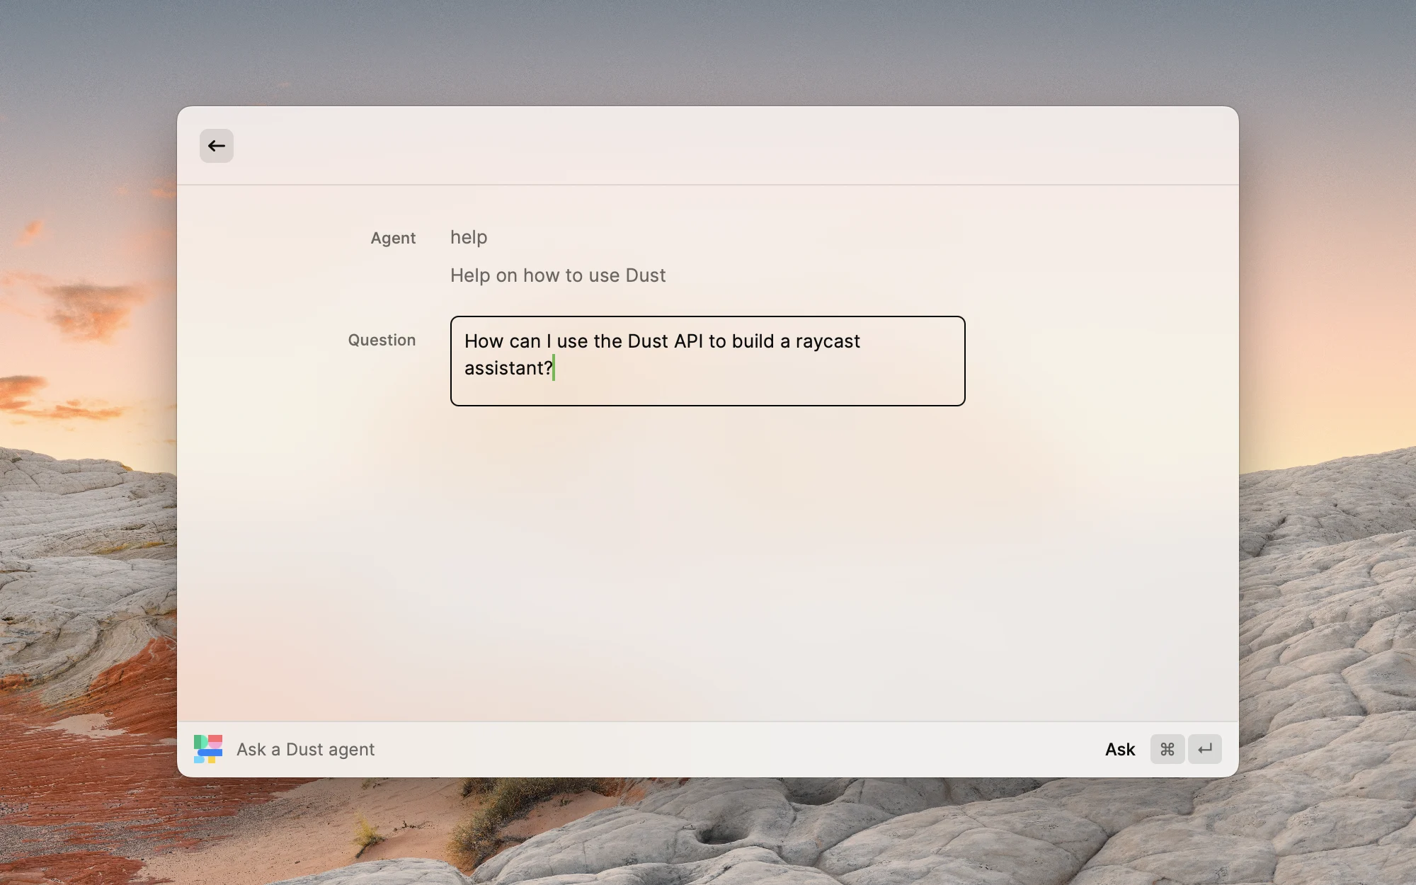Select the "help" agent name
This screenshot has height=885, width=1416.
click(x=469, y=237)
